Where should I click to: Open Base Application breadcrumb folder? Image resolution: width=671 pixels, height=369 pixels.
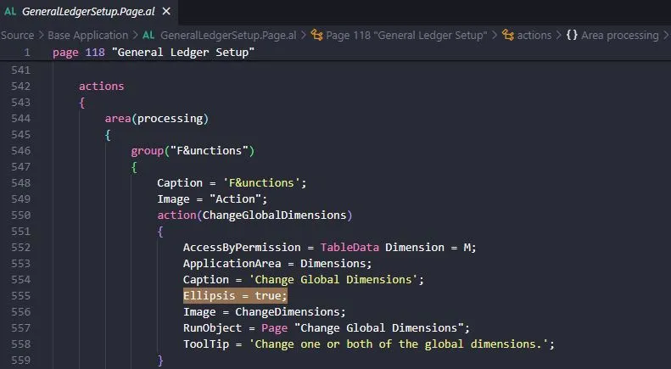(x=87, y=35)
